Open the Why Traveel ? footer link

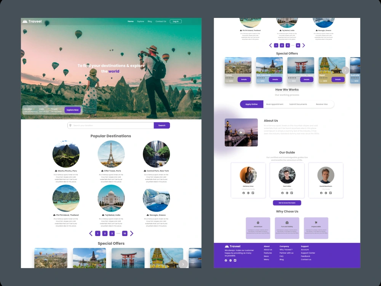pos(286,249)
